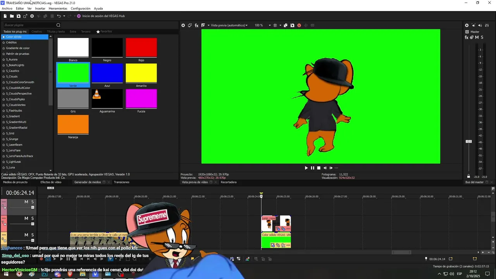Select S_Clouds plug-in
496x279 pixels.
(x=12, y=76)
